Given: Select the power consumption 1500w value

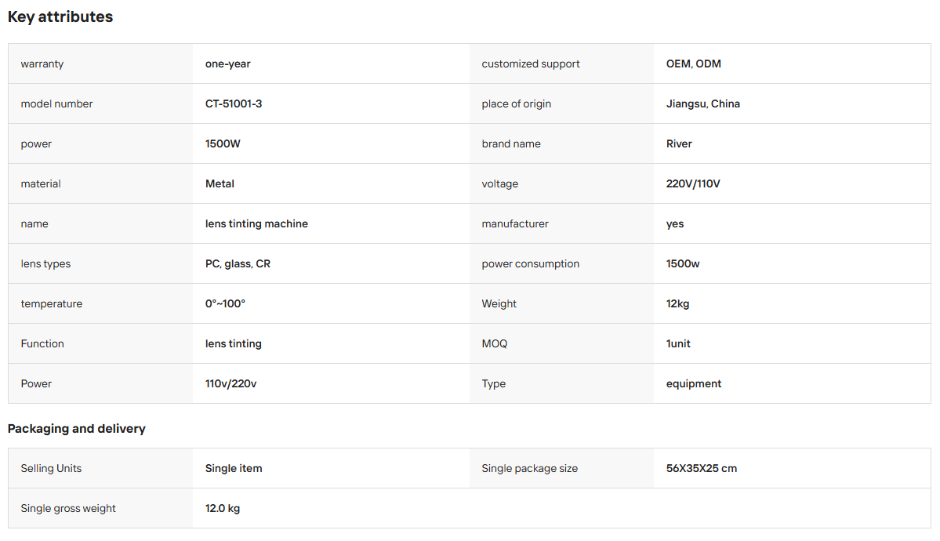Looking at the screenshot, I should click(x=682, y=264).
